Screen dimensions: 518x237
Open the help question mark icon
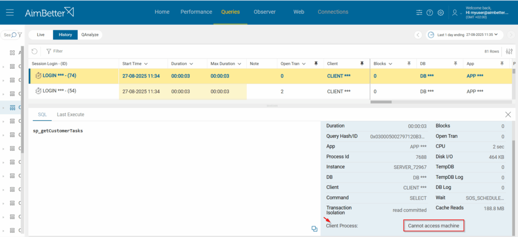429,13
